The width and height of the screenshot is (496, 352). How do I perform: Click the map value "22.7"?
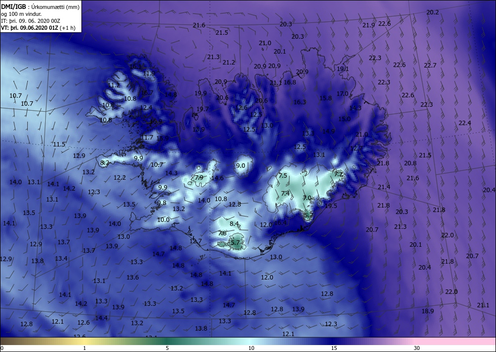tap(430, 66)
